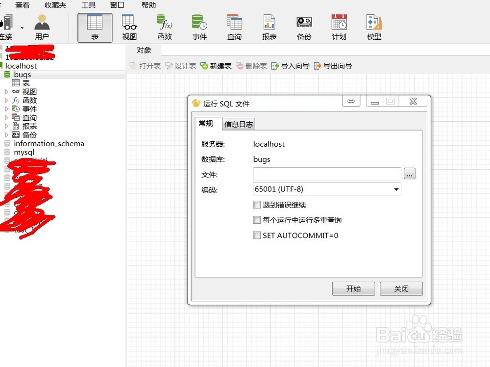Screen dimensions: 490x367
Task: Select the 备份 tape icon in tree
Action: pyautogui.click(x=16, y=135)
